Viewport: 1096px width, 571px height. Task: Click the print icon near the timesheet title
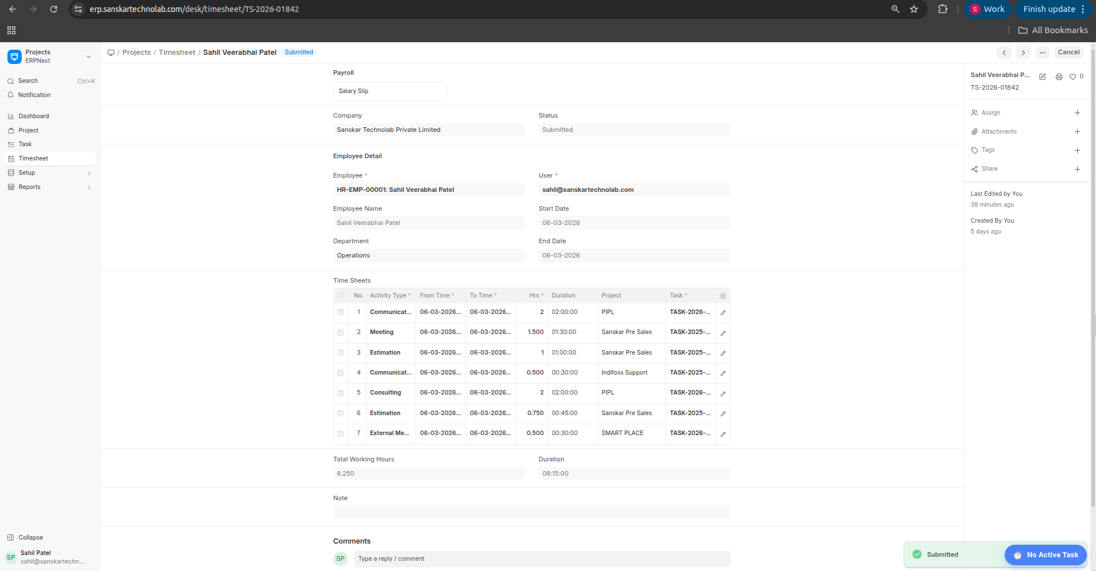point(1059,76)
